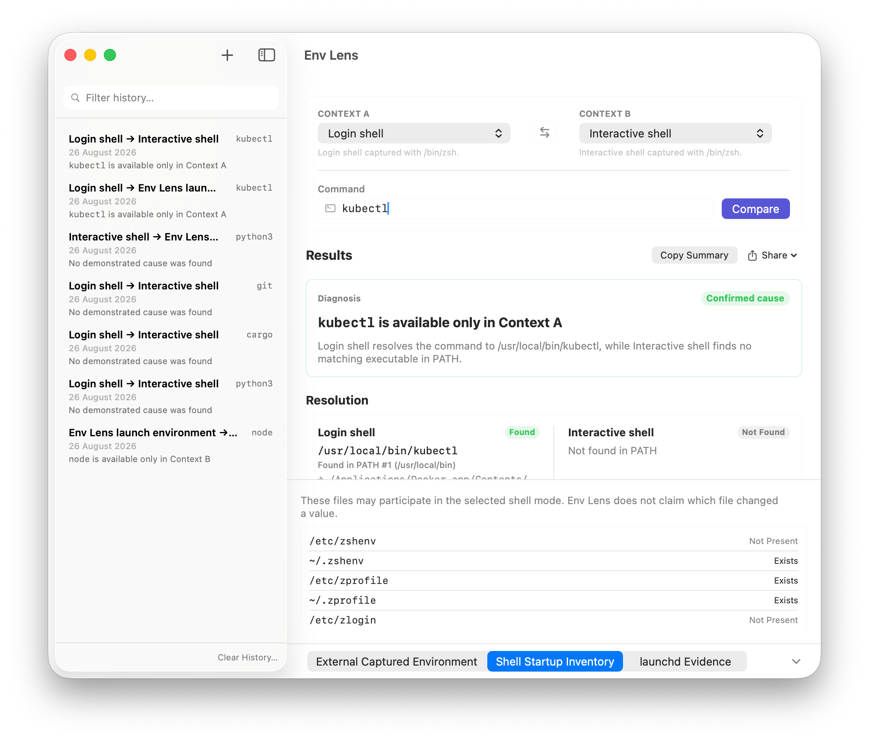Click the Found badge for Login shell
869x742 pixels.
(x=522, y=432)
